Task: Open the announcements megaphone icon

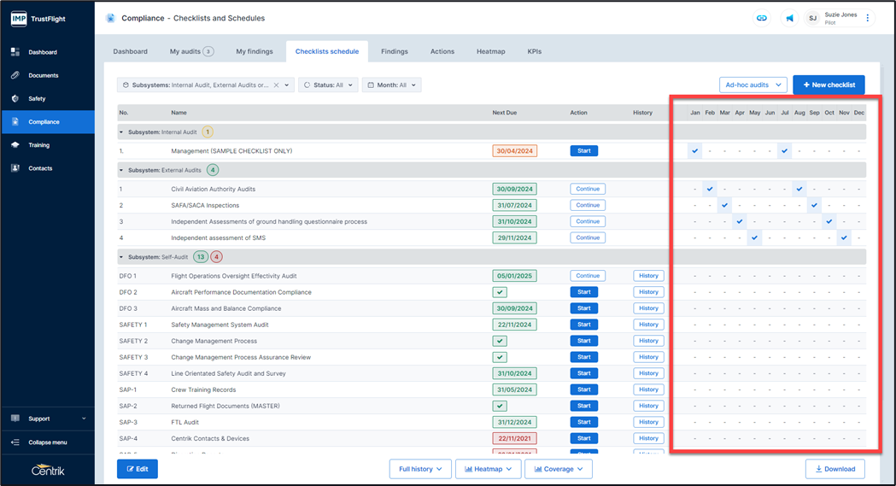Action: tap(789, 18)
